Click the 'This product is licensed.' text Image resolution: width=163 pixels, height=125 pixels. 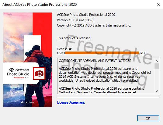tap(74, 38)
